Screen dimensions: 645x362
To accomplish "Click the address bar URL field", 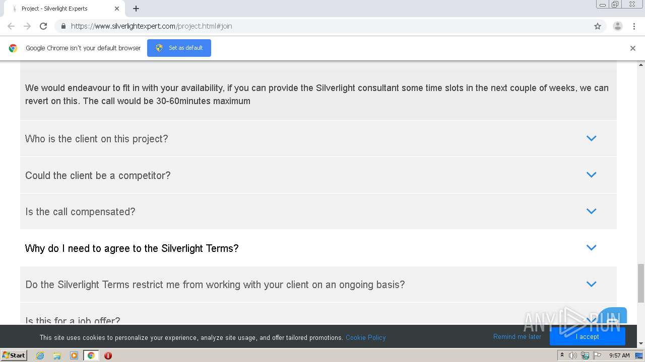I will (x=322, y=26).
